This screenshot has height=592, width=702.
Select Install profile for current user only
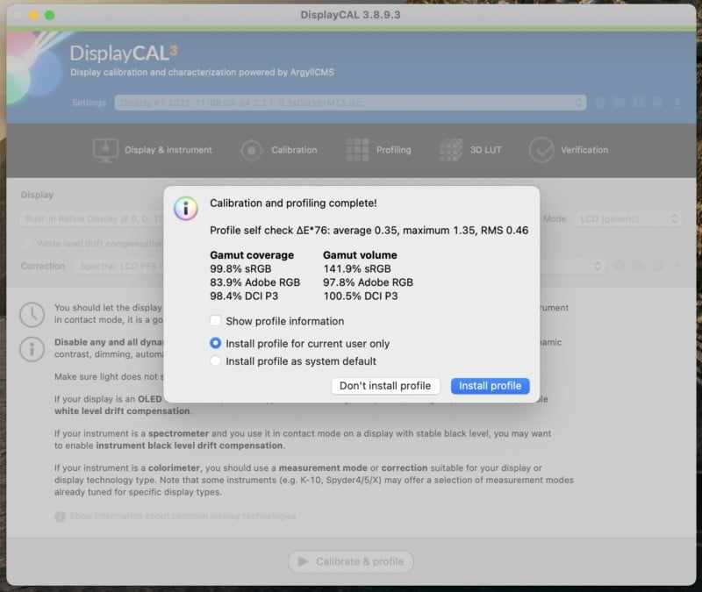216,344
